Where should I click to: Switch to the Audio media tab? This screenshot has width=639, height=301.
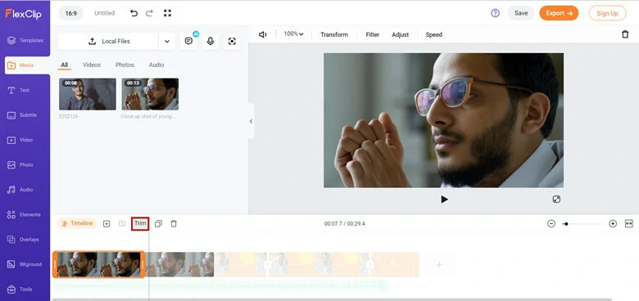click(x=156, y=65)
